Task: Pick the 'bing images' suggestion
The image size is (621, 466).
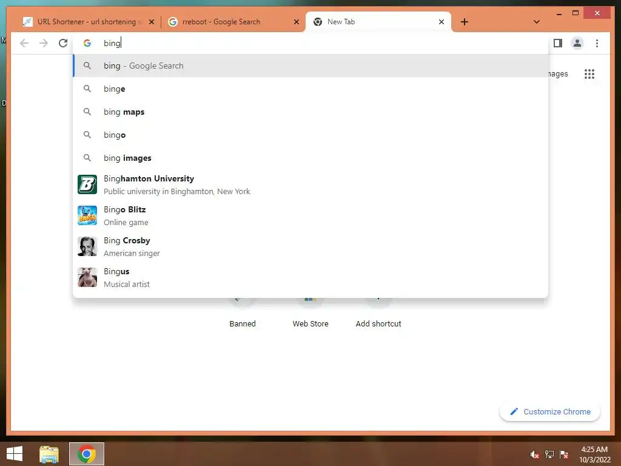Action: point(310,158)
